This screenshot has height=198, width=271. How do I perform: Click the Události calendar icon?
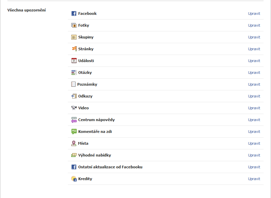(74, 61)
